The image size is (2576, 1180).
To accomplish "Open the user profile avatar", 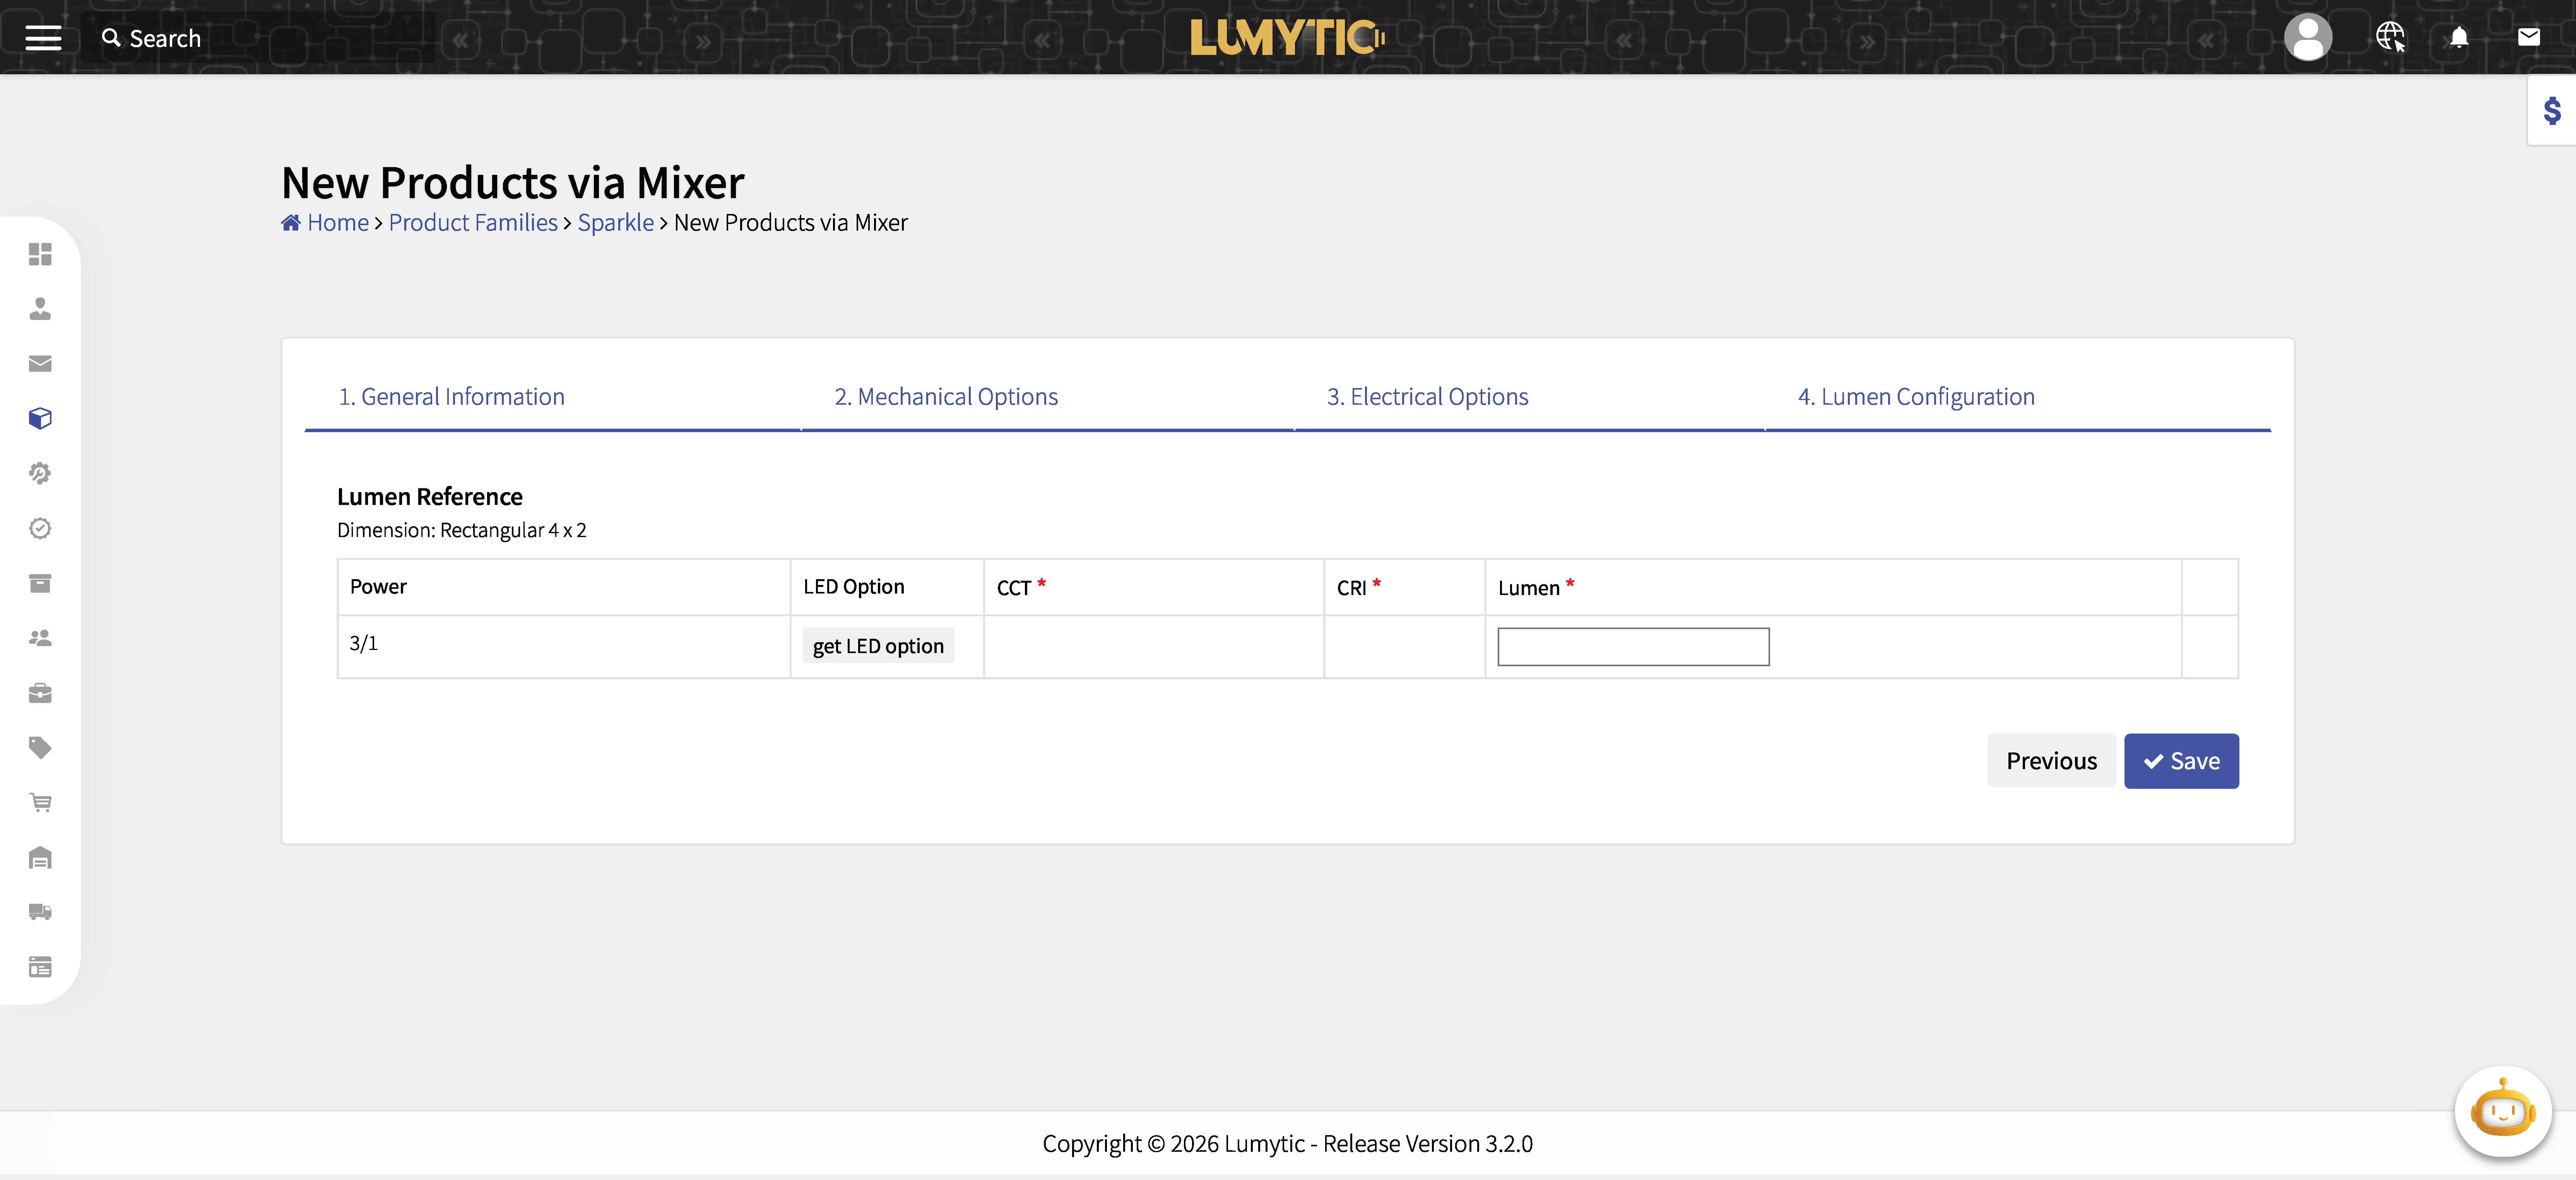I will coord(2308,38).
